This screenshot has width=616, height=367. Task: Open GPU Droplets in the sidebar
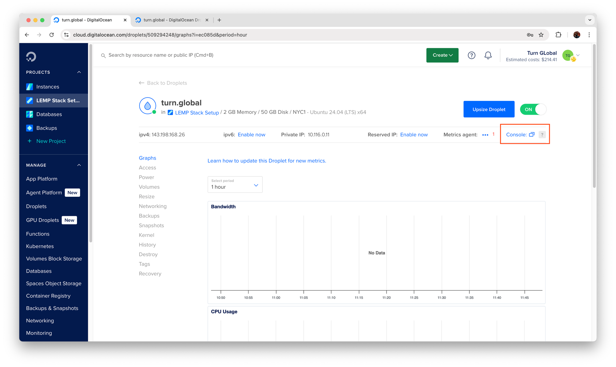tap(43, 220)
